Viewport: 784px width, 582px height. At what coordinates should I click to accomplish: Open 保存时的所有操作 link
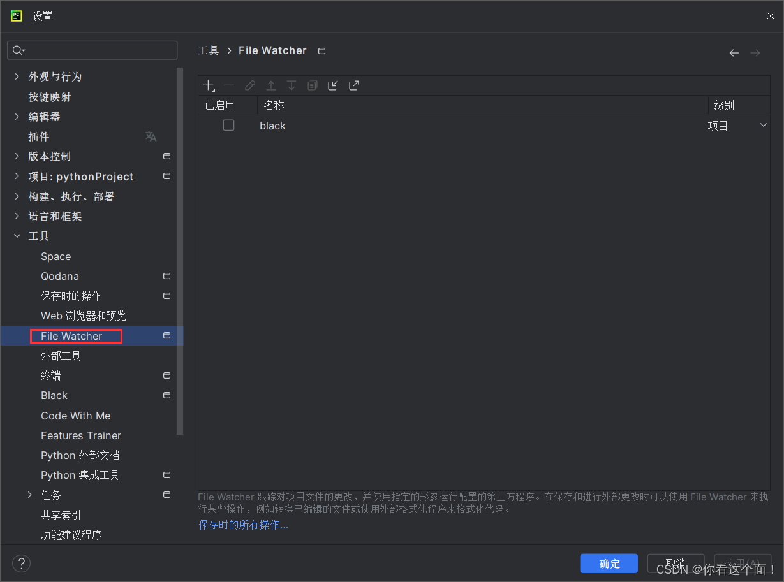[243, 525]
